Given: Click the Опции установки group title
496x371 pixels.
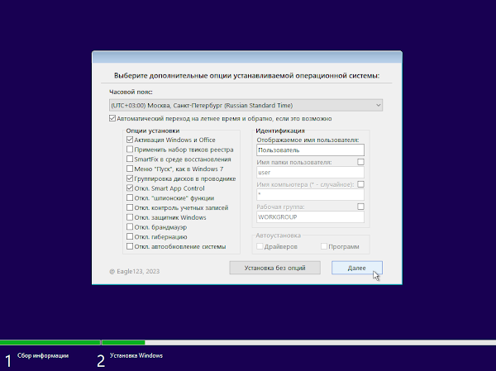Looking at the screenshot, I should tap(153, 131).
